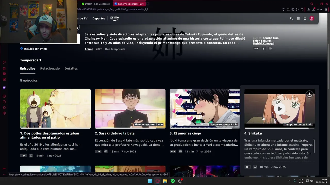
Task: Open the history clock icon in sidebar
Action: point(4,102)
